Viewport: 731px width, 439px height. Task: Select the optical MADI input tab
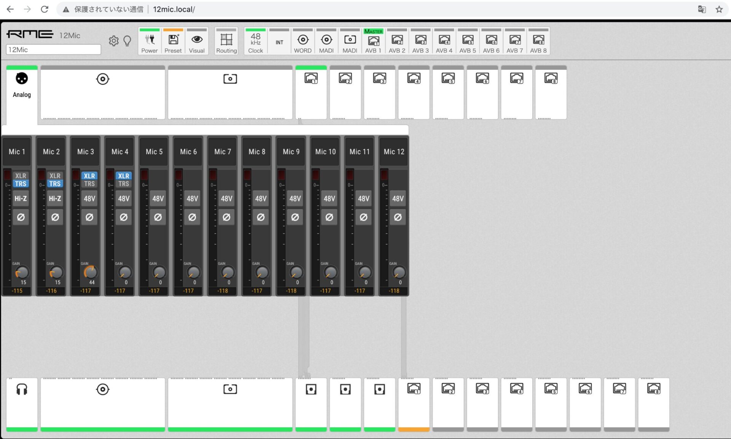pos(230,79)
